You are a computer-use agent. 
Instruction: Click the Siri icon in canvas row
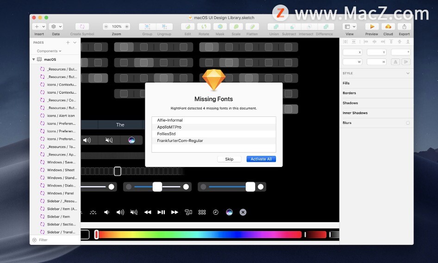click(x=229, y=212)
